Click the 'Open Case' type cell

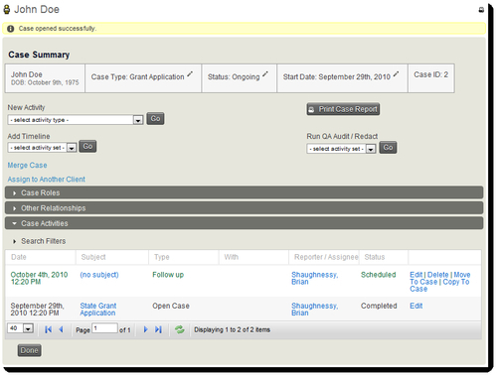[x=171, y=306]
